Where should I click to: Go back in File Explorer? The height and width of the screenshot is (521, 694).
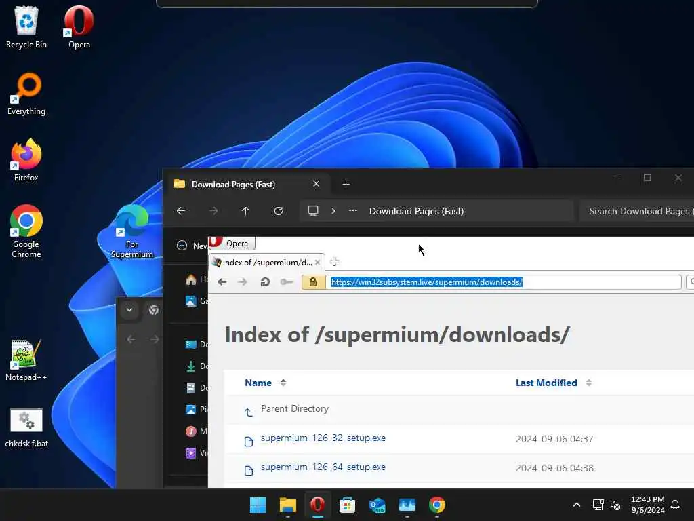(181, 211)
